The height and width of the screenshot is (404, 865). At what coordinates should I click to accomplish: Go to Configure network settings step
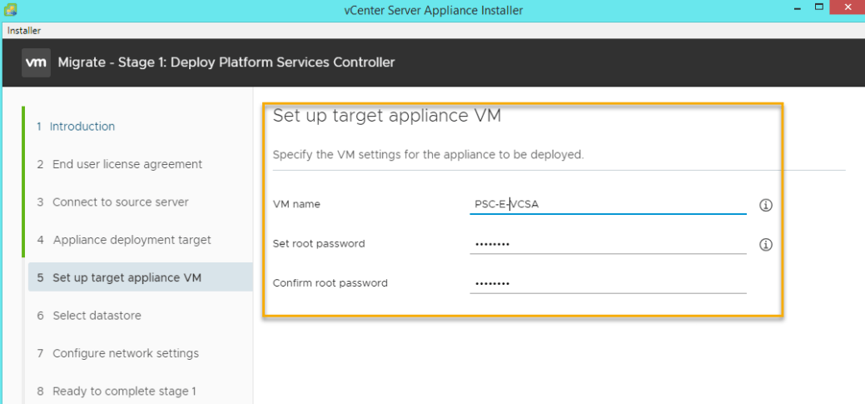(x=125, y=353)
